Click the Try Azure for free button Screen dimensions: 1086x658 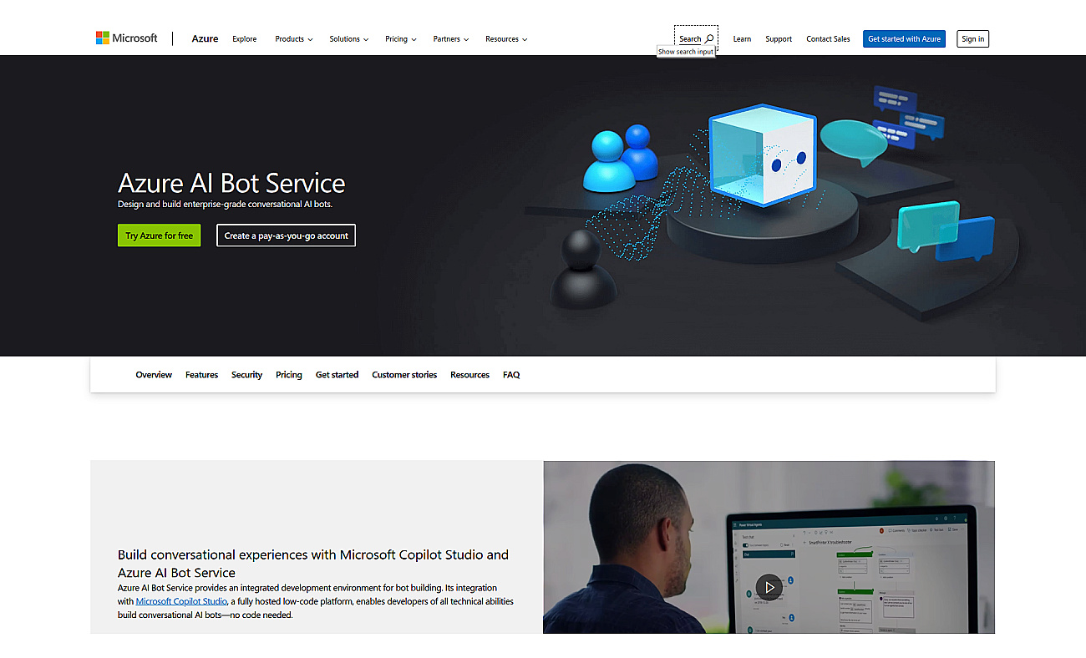coord(159,235)
